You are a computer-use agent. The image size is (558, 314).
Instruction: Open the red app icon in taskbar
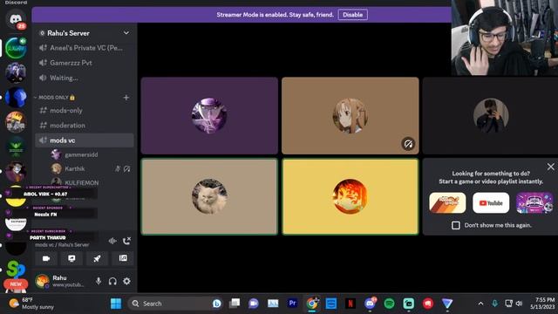[x=428, y=304]
